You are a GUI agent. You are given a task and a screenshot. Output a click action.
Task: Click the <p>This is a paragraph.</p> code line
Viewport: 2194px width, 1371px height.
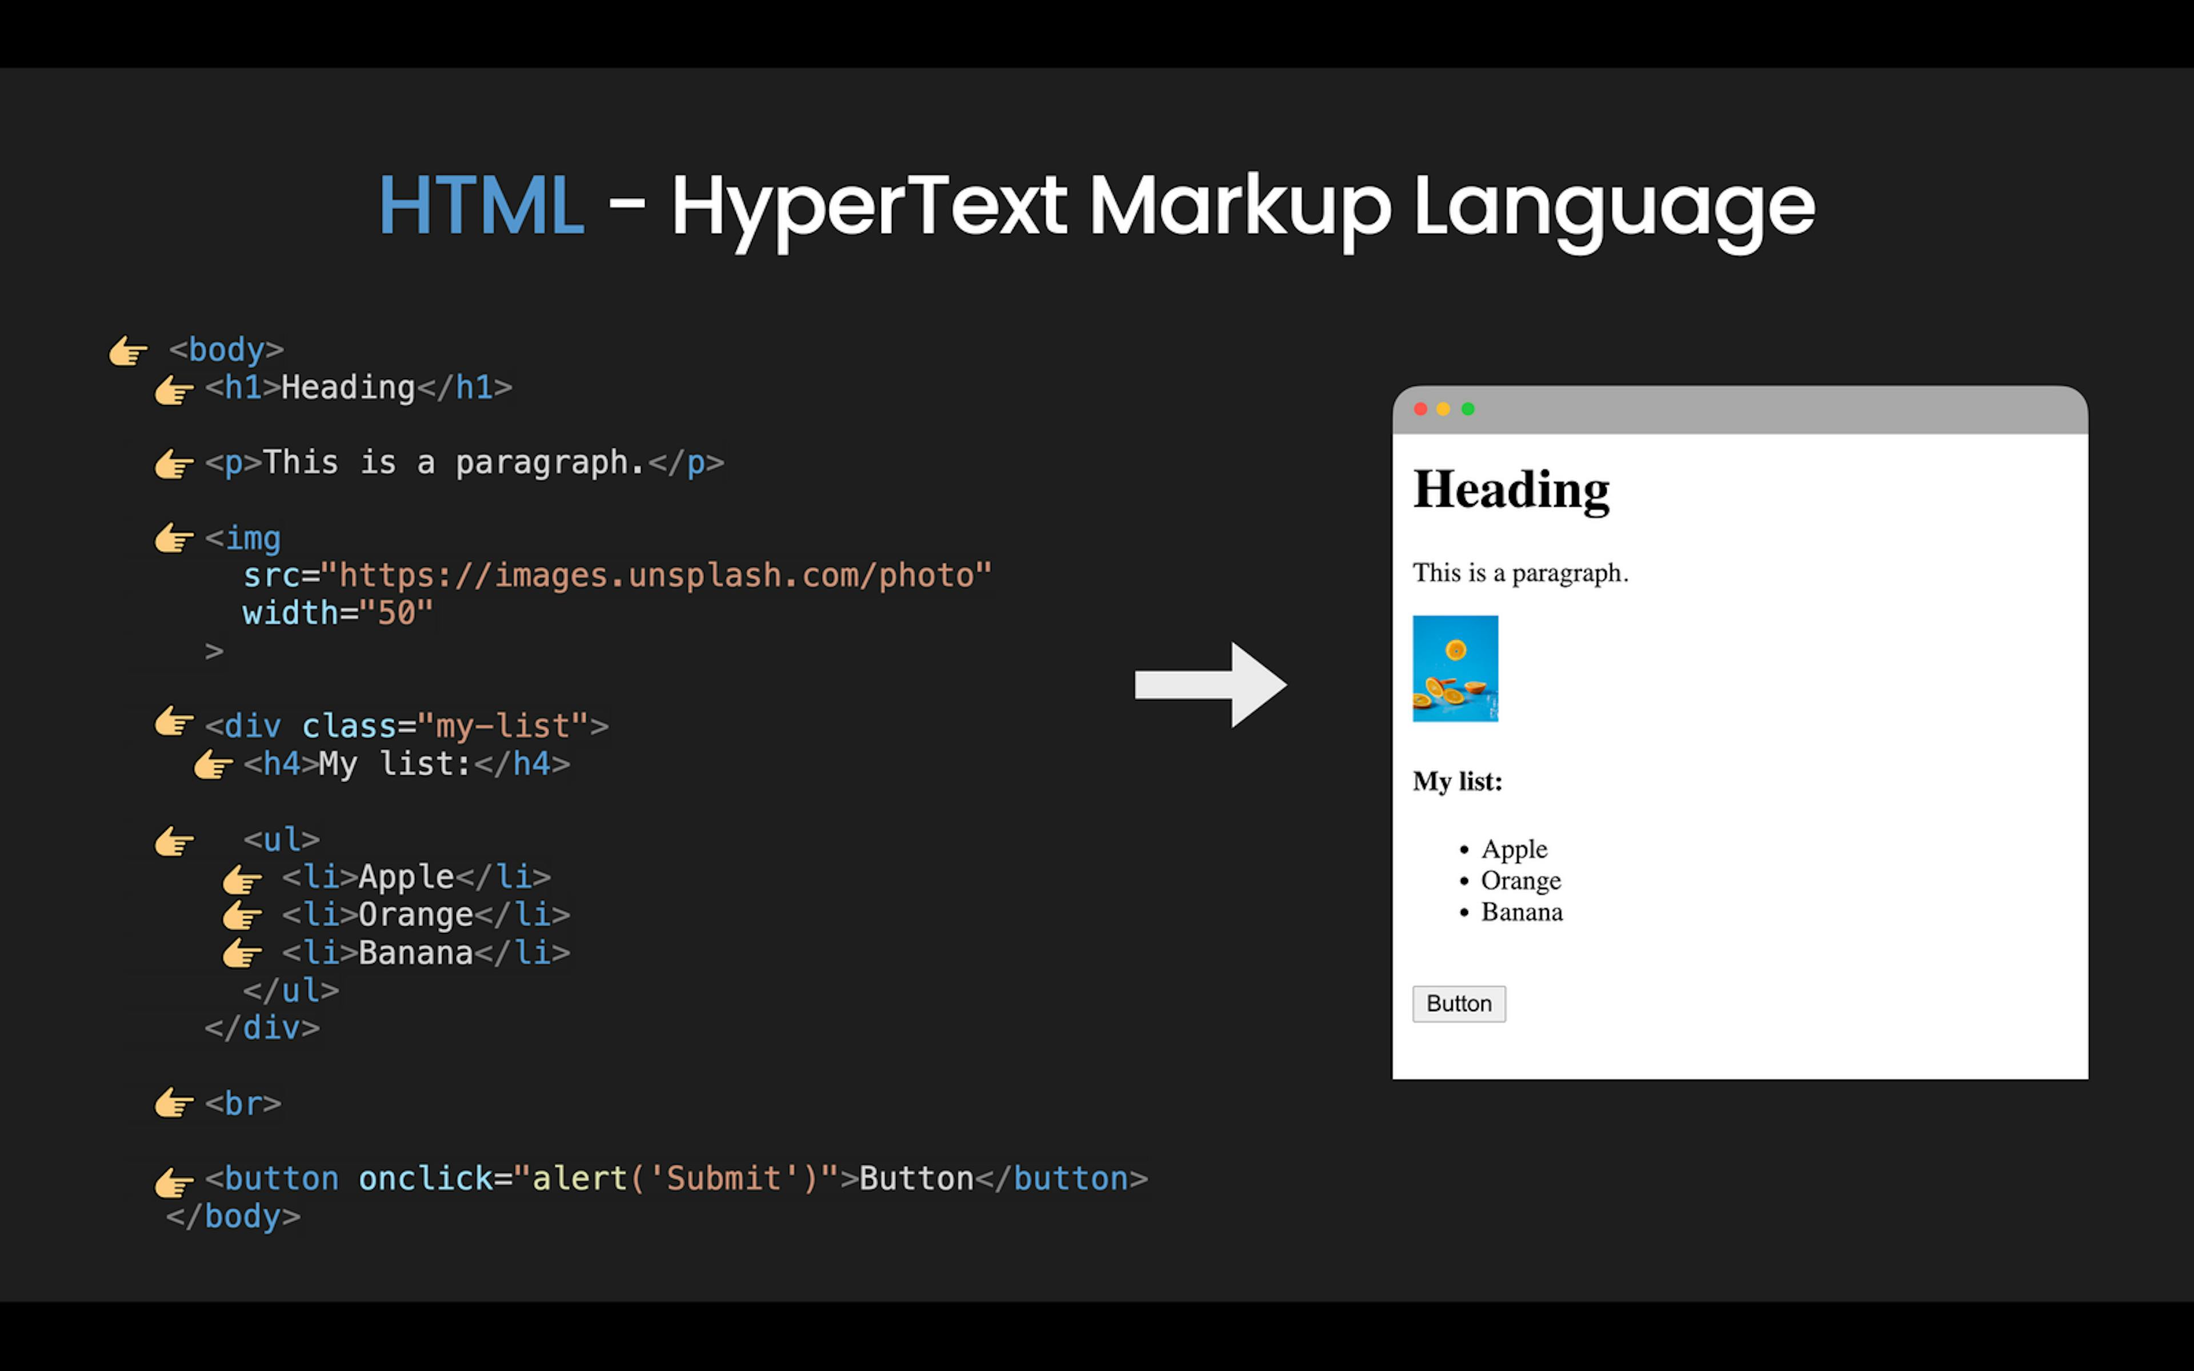(x=464, y=463)
